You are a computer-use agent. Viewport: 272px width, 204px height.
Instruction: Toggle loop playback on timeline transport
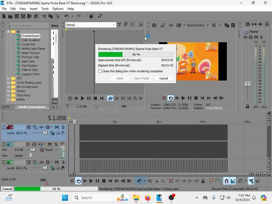79,181
